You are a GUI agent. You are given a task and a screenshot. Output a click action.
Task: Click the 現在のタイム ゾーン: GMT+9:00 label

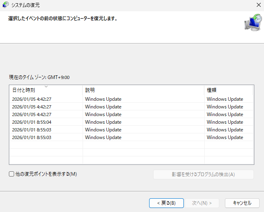coord(39,77)
